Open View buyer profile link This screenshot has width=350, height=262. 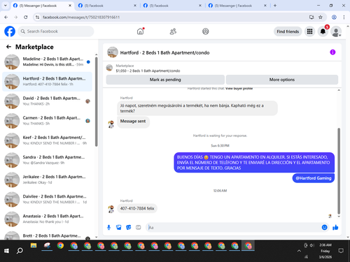pos(239,89)
